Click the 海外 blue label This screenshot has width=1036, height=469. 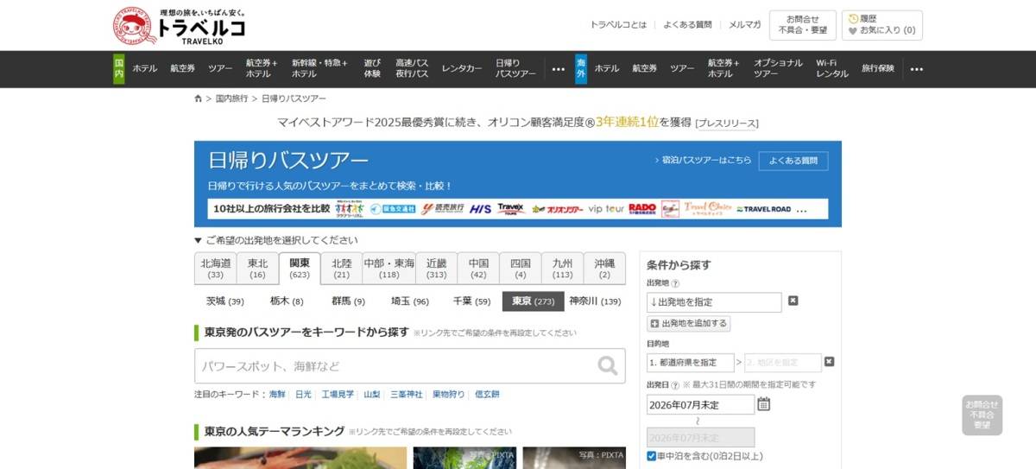581,69
